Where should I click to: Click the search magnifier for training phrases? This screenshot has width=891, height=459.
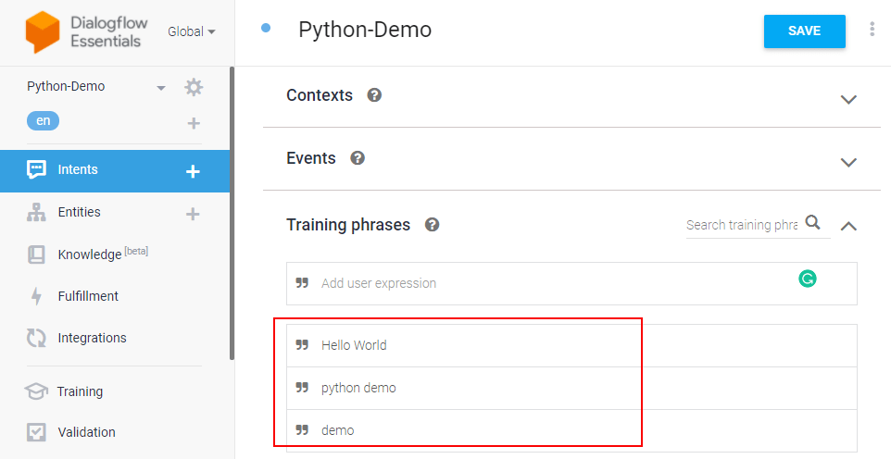point(813,222)
